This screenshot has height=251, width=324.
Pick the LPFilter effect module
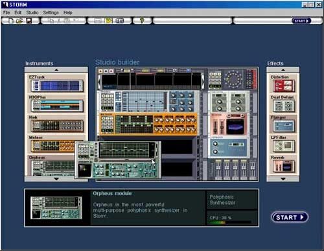pyautogui.click(x=284, y=146)
